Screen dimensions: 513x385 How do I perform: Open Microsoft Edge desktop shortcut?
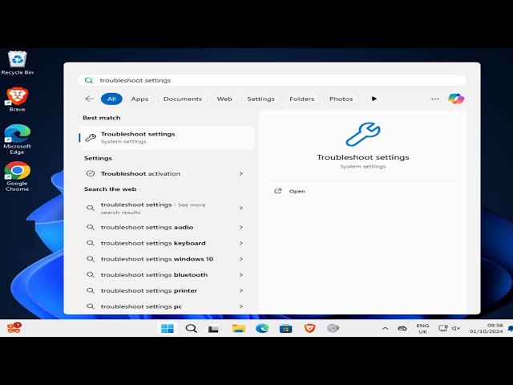click(x=18, y=139)
